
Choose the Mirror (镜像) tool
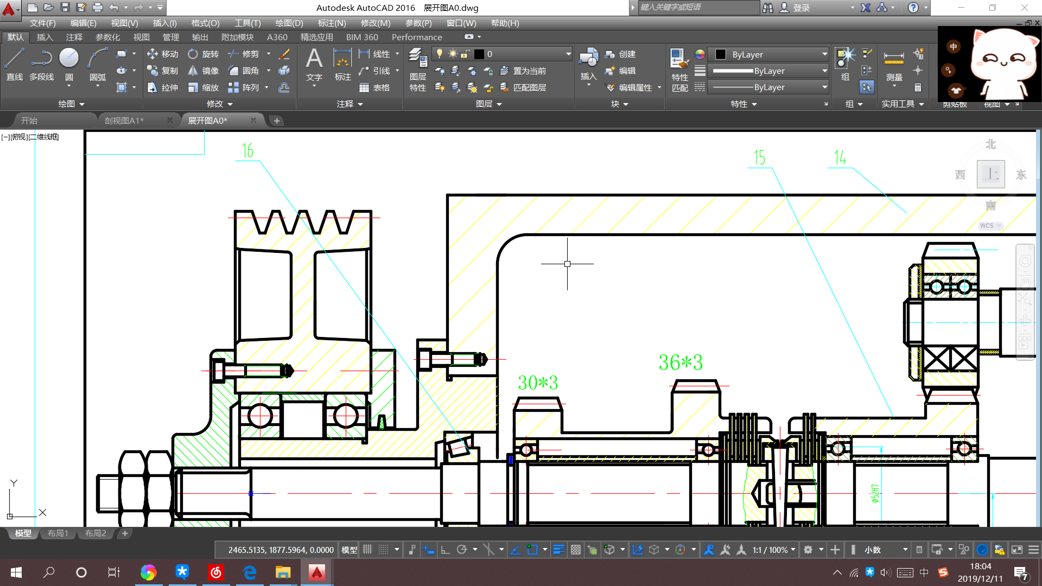(204, 71)
